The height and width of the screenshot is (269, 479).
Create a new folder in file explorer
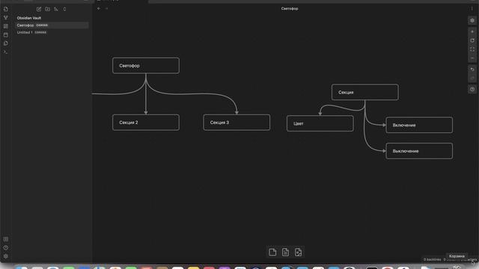pyautogui.click(x=47, y=9)
